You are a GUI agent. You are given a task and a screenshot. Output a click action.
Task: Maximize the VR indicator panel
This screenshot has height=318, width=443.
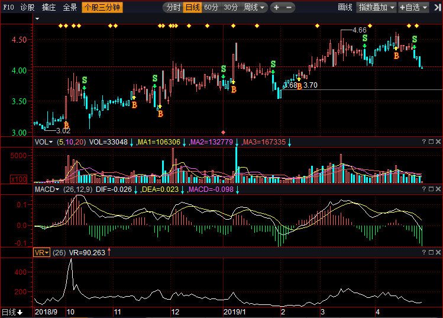[x=431, y=252]
